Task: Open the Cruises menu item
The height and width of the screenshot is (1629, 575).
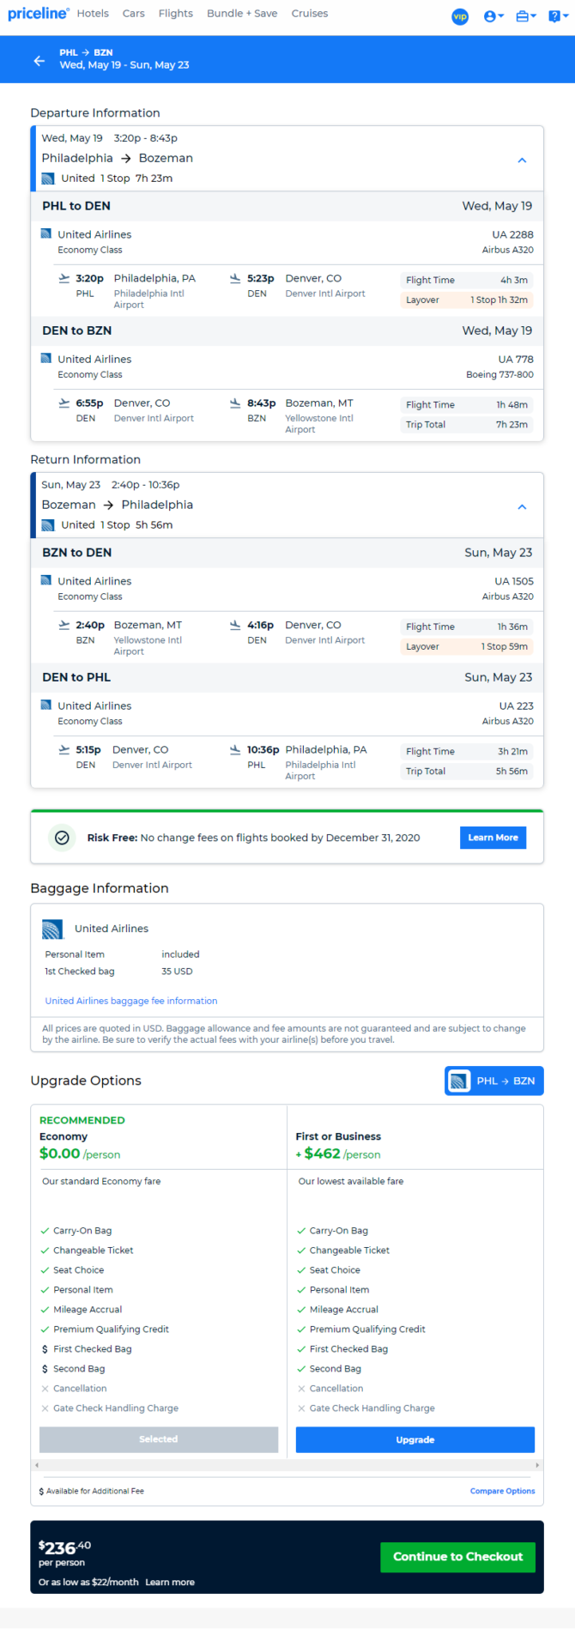Action: pos(310,14)
